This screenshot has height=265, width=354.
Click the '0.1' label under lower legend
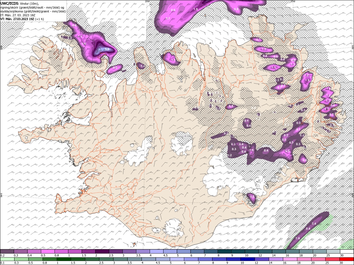pyautogui.click(x=2, y=263)
